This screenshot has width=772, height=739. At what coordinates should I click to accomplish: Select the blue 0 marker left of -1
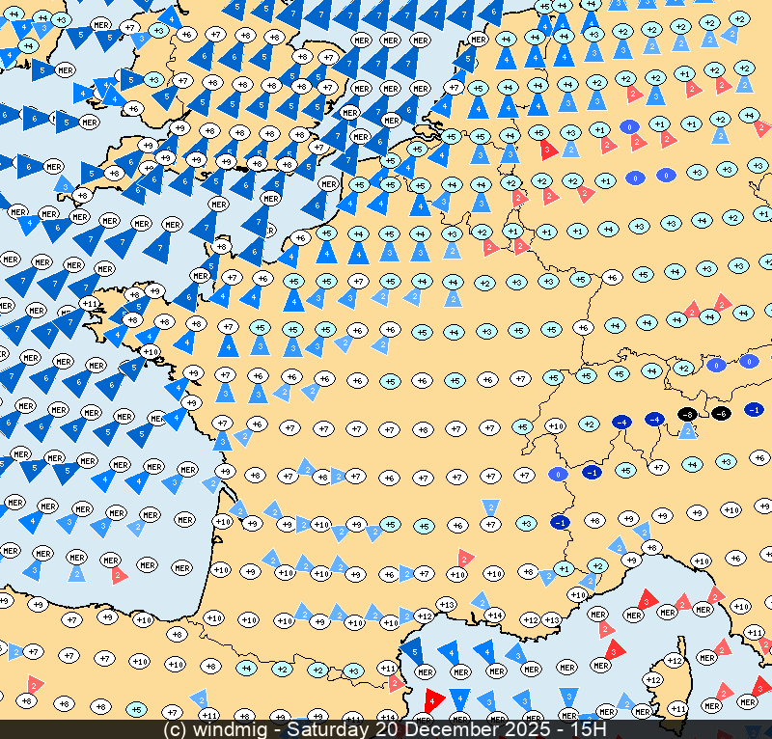click(x=558, y=474)
